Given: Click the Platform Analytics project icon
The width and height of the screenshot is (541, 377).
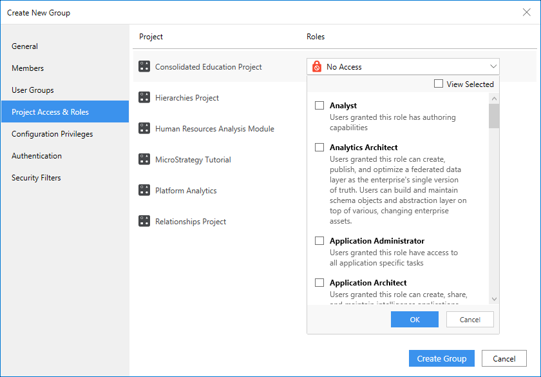Looking at the screenshot, I should tap(144, 190).
